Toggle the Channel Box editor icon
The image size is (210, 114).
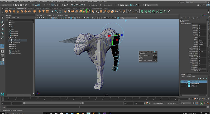(x=208, y=5)
